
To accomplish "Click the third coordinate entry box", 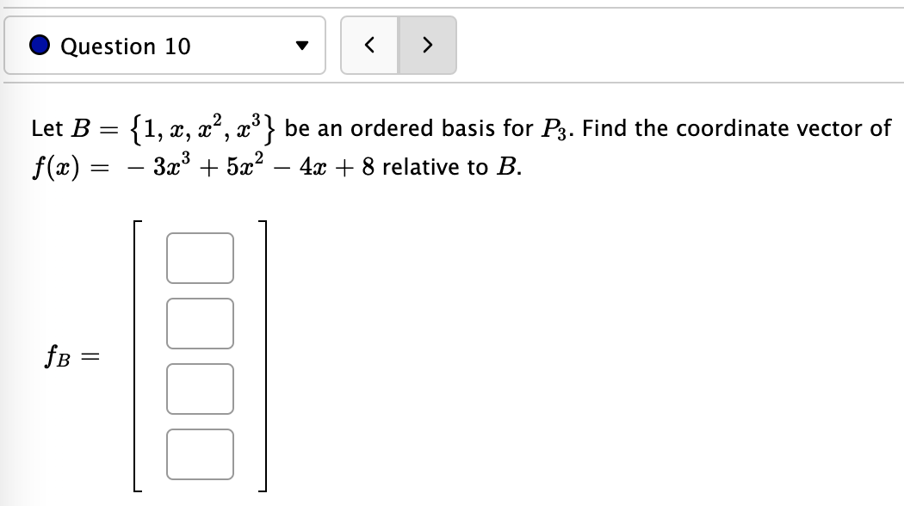I will (200, 388).
